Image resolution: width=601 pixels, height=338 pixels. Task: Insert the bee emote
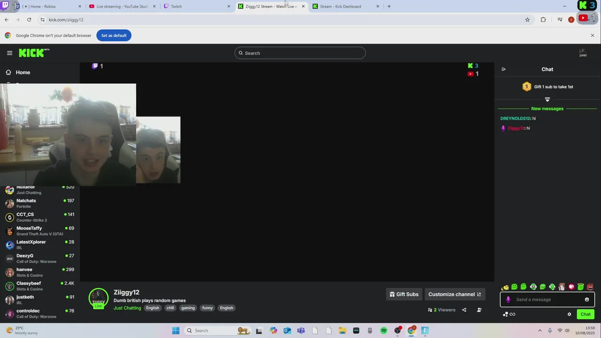(x=505, y=287)
